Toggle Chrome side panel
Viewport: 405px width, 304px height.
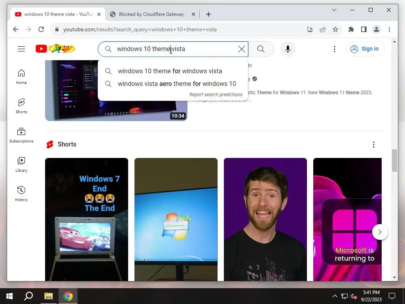click(364, 29)
